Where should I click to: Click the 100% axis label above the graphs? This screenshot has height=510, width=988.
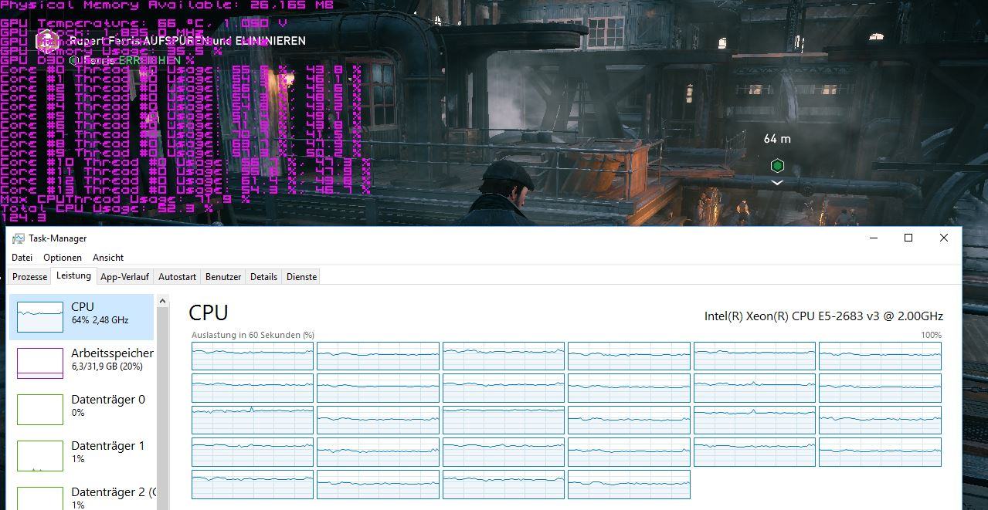point(932,335)
